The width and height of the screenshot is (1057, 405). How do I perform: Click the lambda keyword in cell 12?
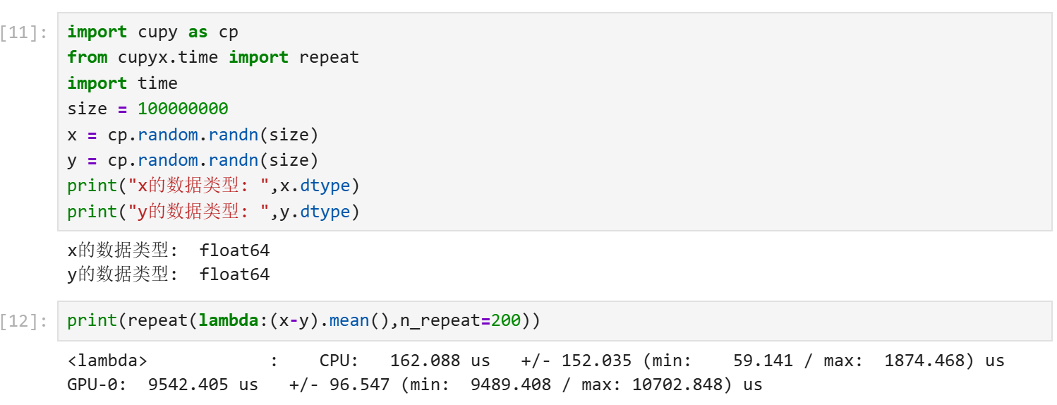[x=228, y=321]
